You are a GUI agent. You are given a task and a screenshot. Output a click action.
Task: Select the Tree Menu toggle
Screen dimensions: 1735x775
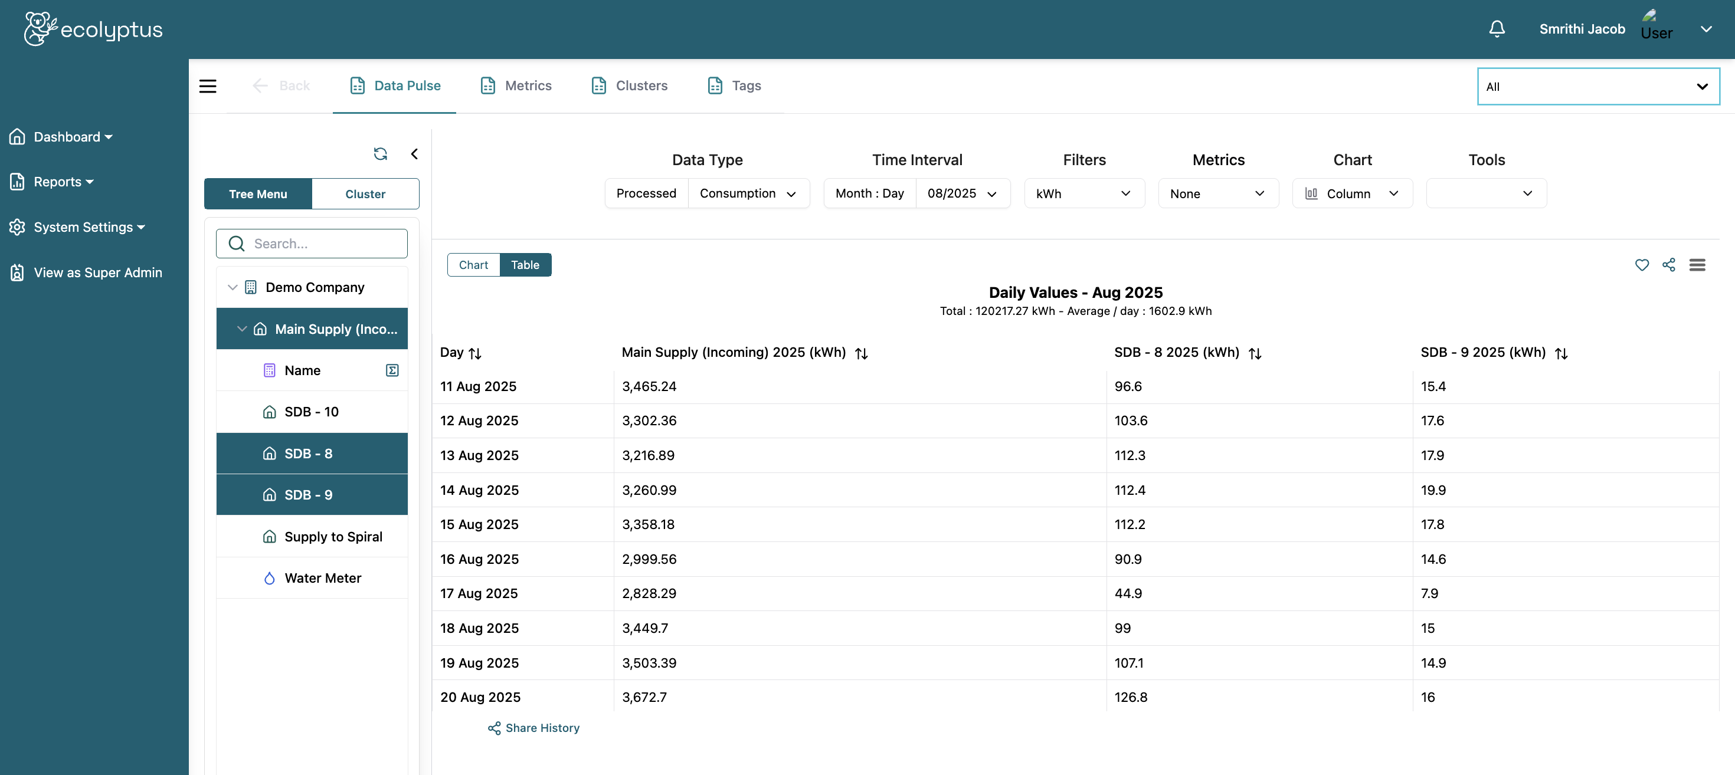click(x=258, y=194)
